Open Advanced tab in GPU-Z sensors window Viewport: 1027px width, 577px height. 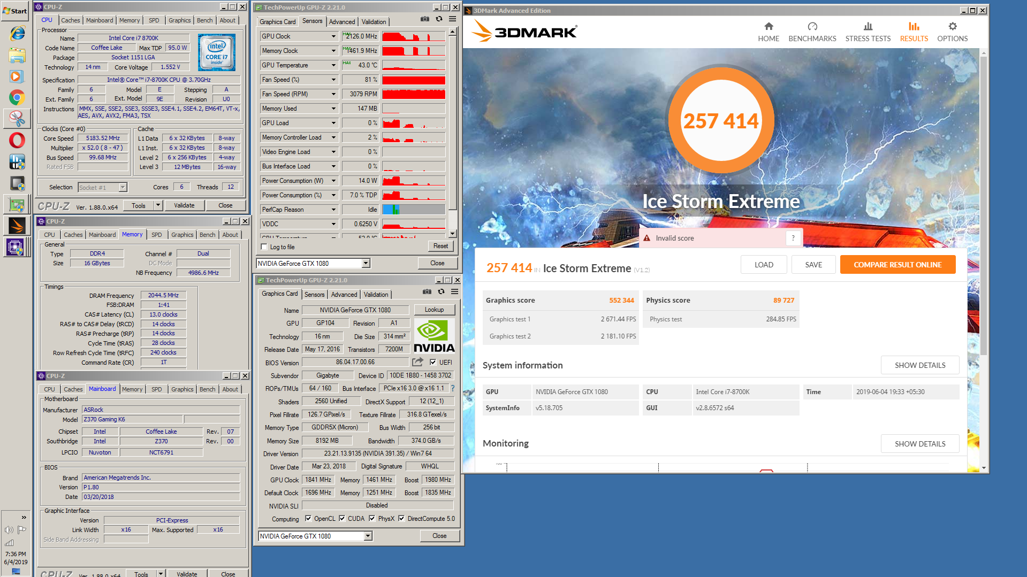342,22
